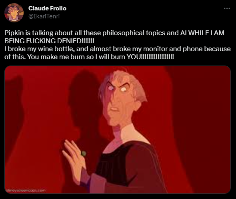Screen dimensions: 236x199
Task: Open the Claude Frollo display name link
Action: click(47, 8)
